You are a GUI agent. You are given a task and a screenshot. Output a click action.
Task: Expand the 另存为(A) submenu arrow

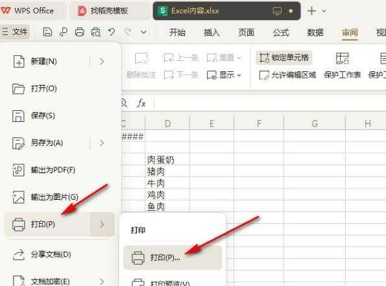102,143
